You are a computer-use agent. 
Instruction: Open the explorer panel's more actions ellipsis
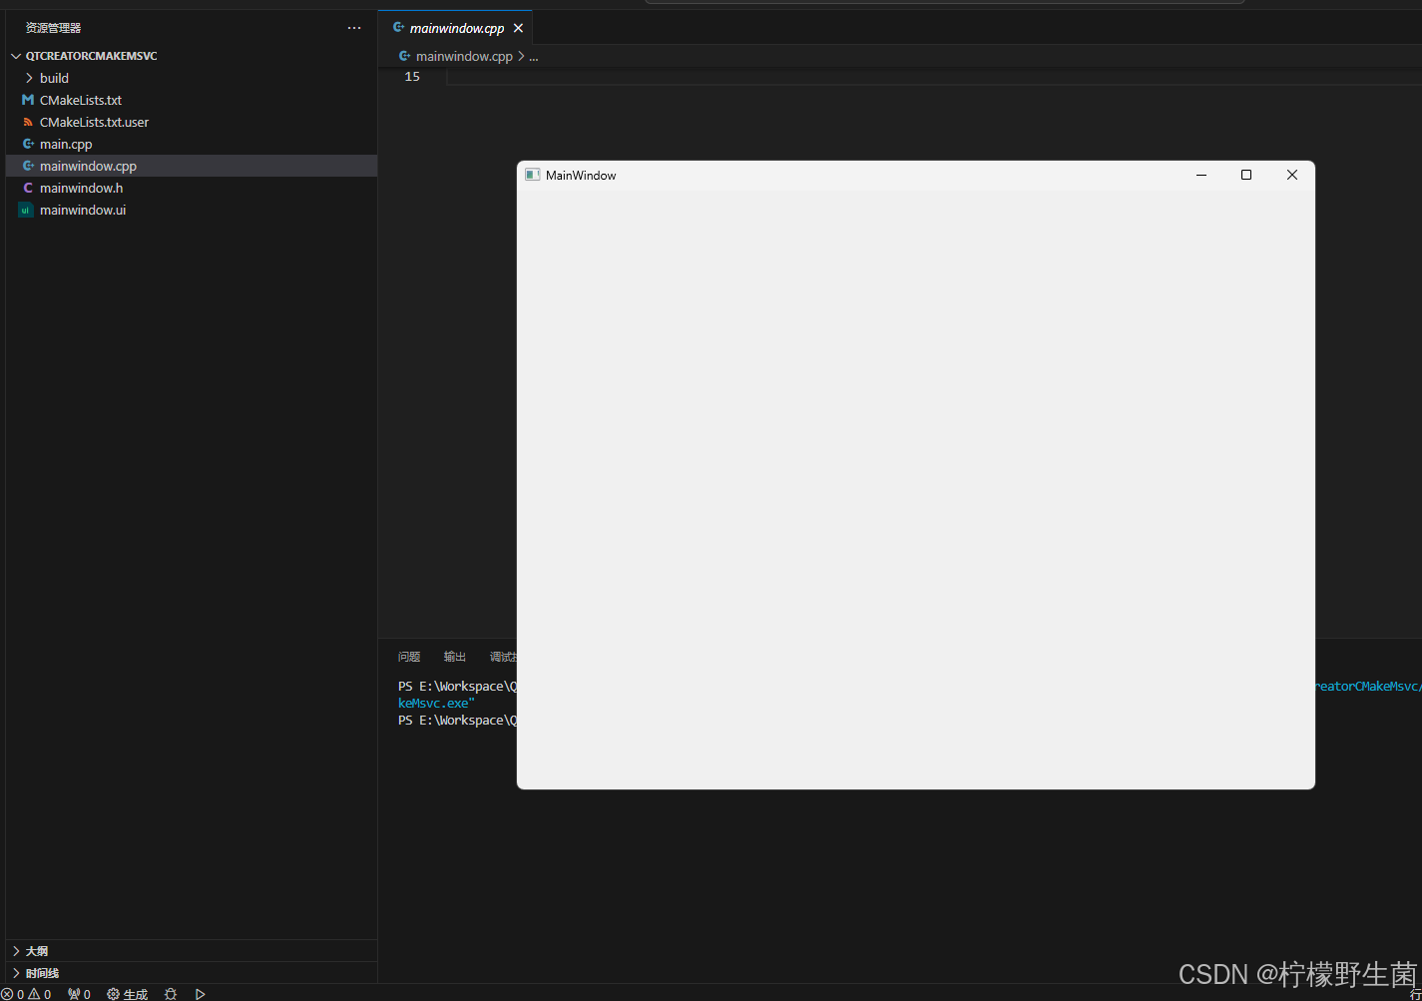click(354, 28)
